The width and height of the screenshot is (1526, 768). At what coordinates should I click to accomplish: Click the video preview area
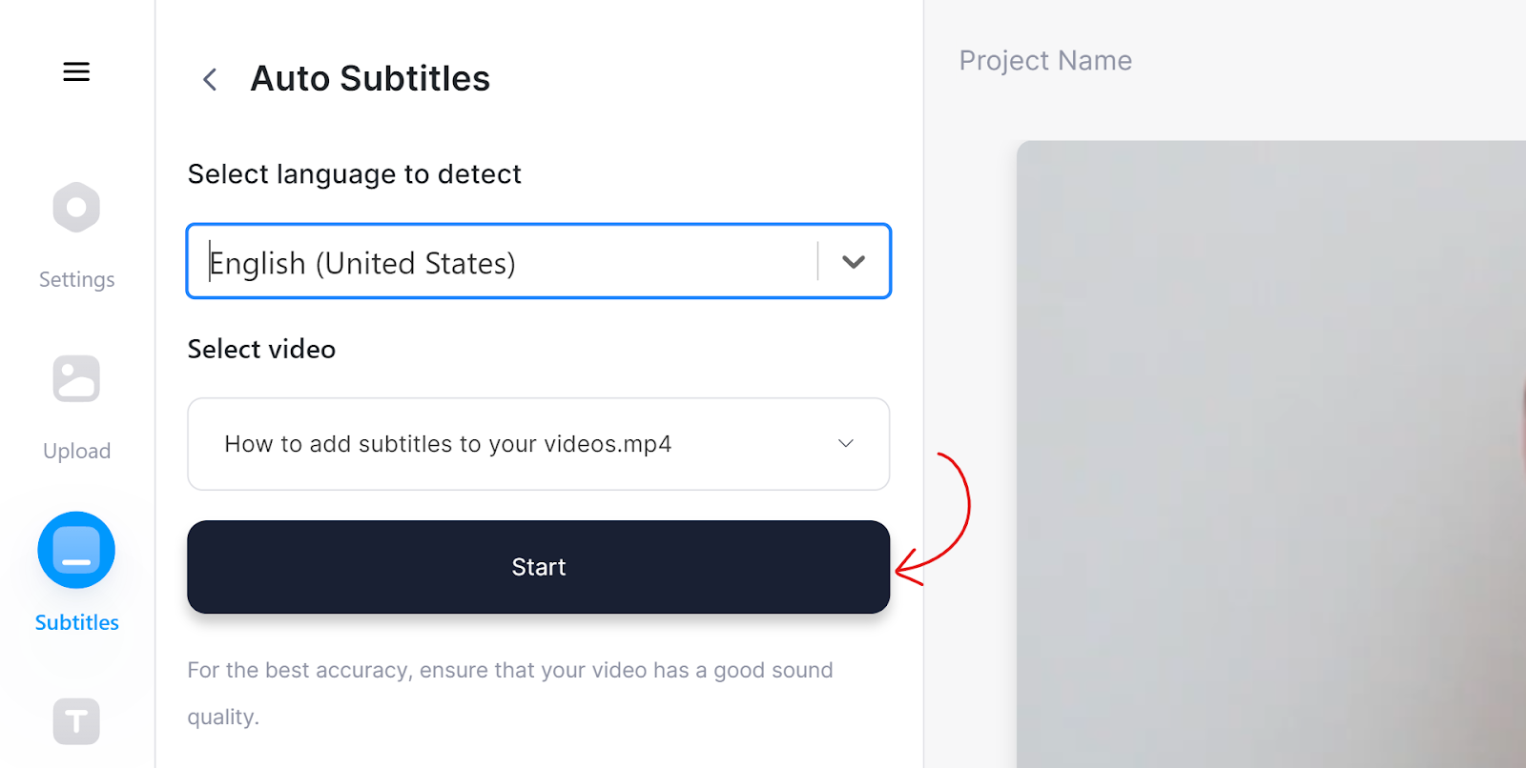click(x=1271, y=455)
